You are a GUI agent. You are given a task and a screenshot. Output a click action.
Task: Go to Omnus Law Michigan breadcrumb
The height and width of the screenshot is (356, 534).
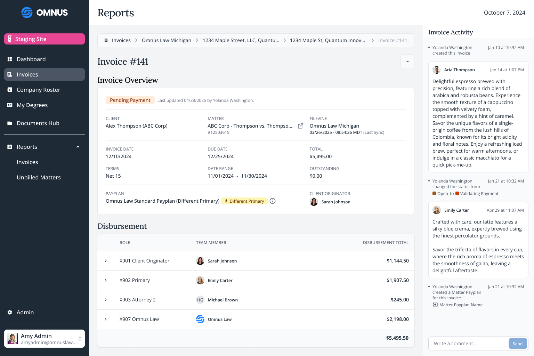point(166,40)
